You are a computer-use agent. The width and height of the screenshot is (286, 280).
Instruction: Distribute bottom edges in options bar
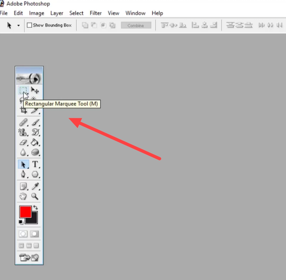(249, 25)
